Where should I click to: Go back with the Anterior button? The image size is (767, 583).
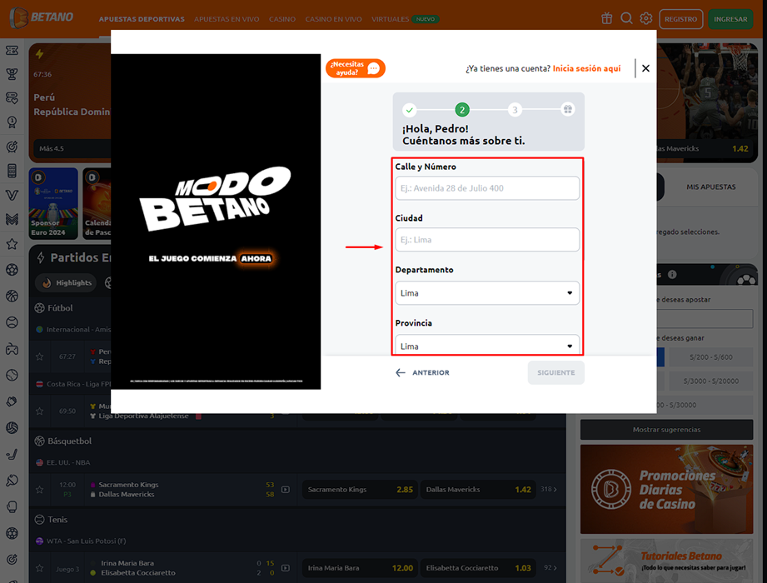click(x=422, y=372)
